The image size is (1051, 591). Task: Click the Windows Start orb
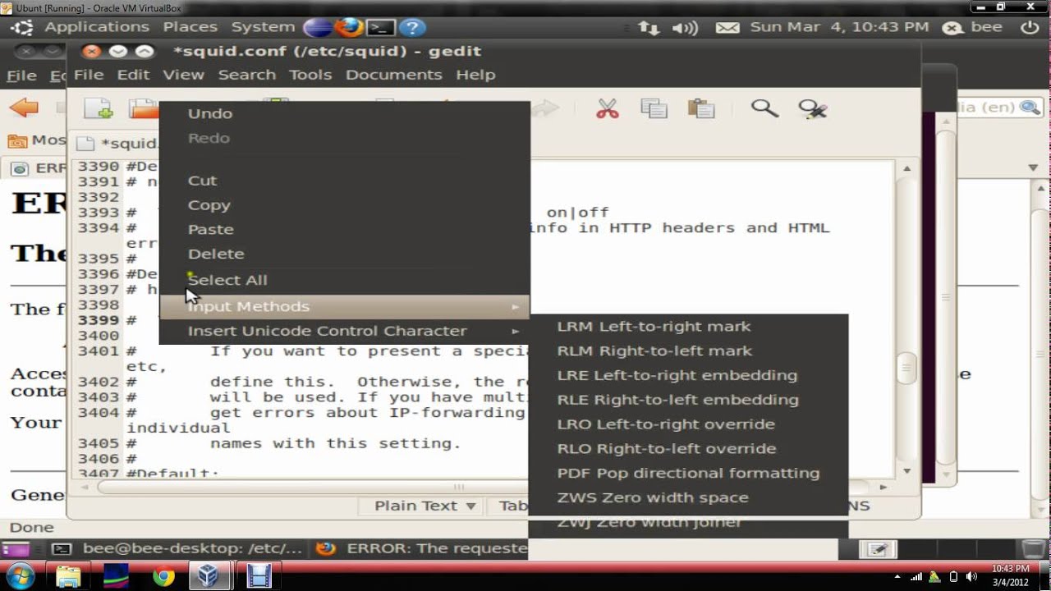(20, 576)
